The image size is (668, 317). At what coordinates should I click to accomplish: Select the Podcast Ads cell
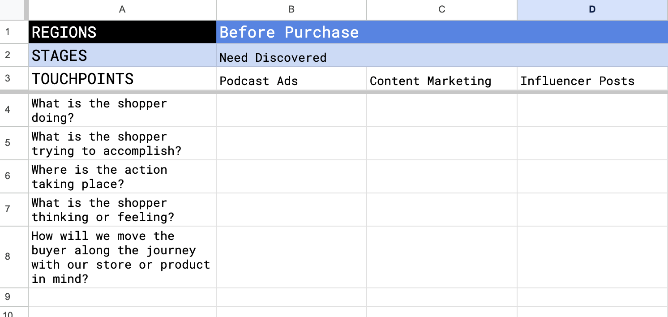pyautogui.click(x=291, y=81)
